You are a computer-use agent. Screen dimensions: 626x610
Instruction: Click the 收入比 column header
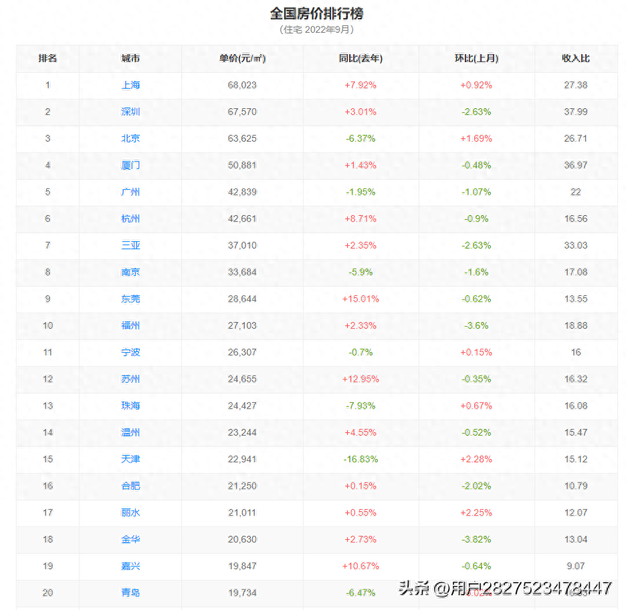pyautogui.click(x=575, y=58)
